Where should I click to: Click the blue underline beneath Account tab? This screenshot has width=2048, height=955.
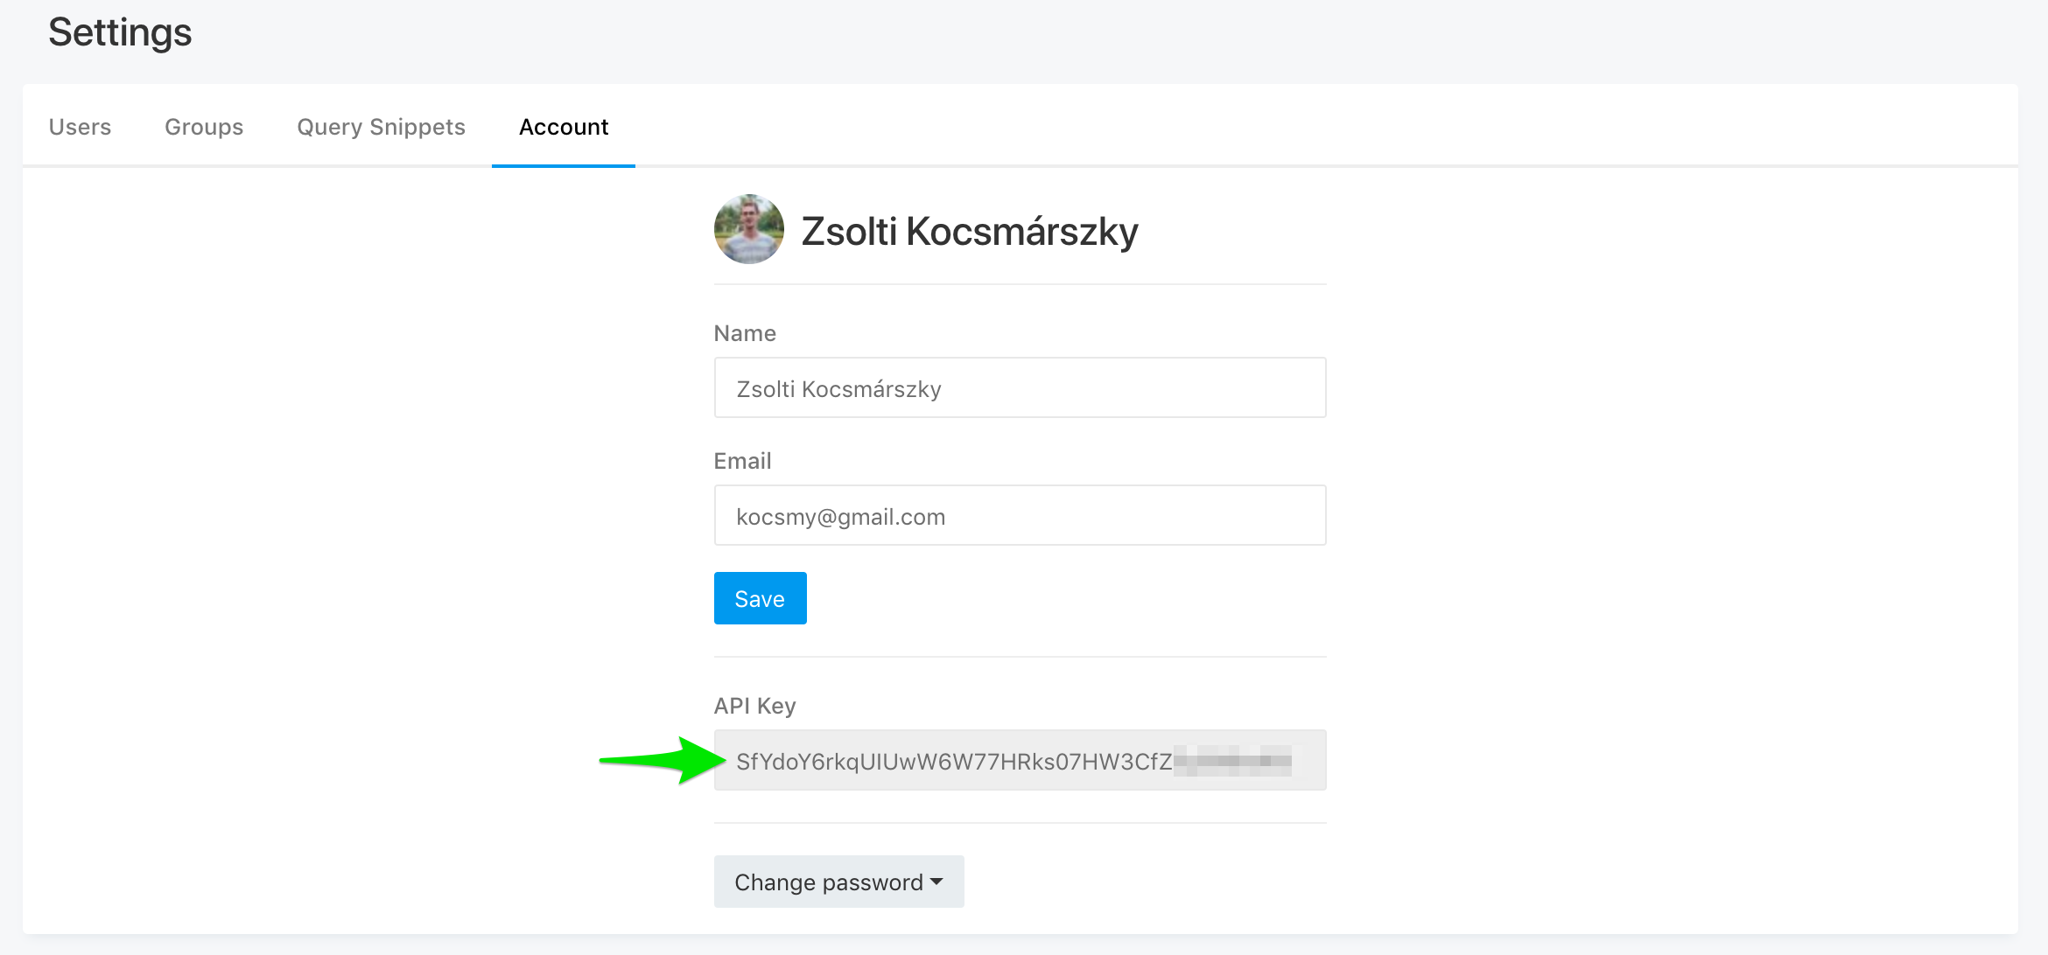click(564, 165)
